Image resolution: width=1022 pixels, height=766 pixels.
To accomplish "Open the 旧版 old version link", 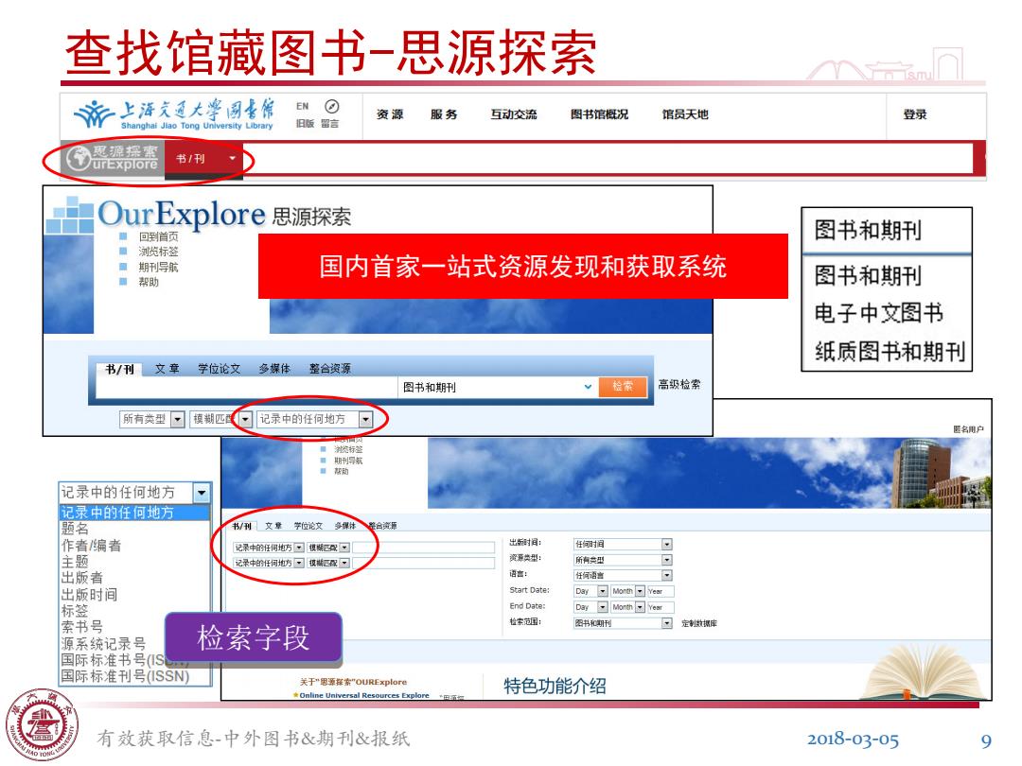I will [305, 123].
